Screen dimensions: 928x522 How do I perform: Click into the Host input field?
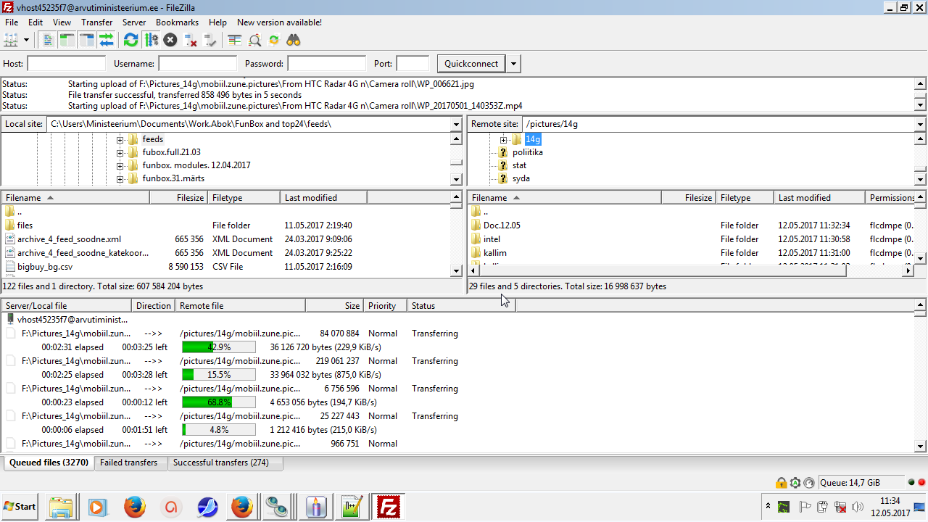pyautogui.click(x=66, y=64)
